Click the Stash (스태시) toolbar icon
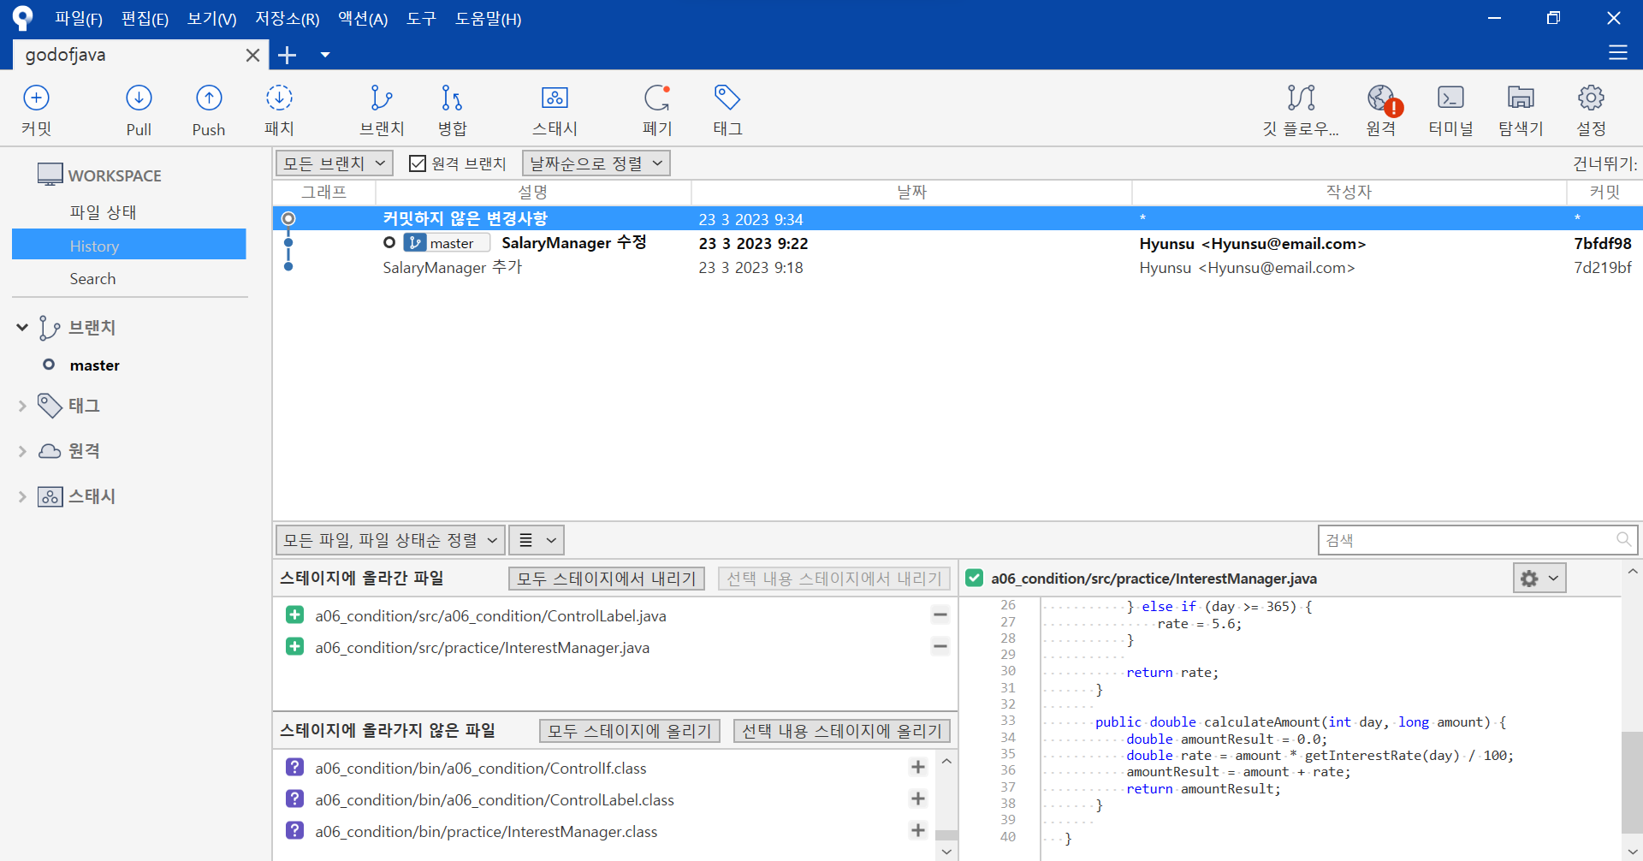 point(555,110)
